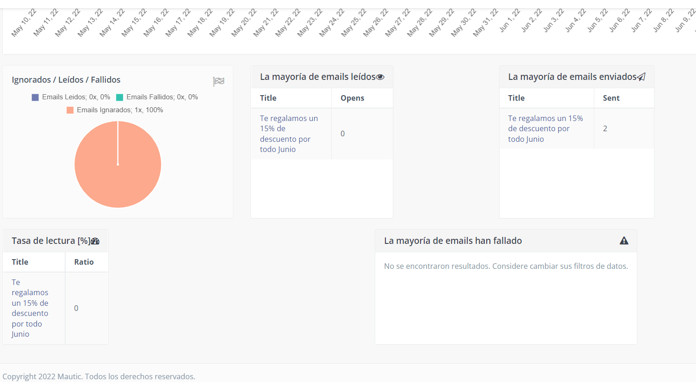Click the Sent column header
696x382 pixels.
(x=611, y=98)
